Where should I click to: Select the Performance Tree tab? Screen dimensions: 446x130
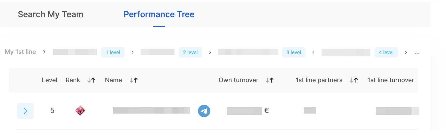click(x=159, y=14)
